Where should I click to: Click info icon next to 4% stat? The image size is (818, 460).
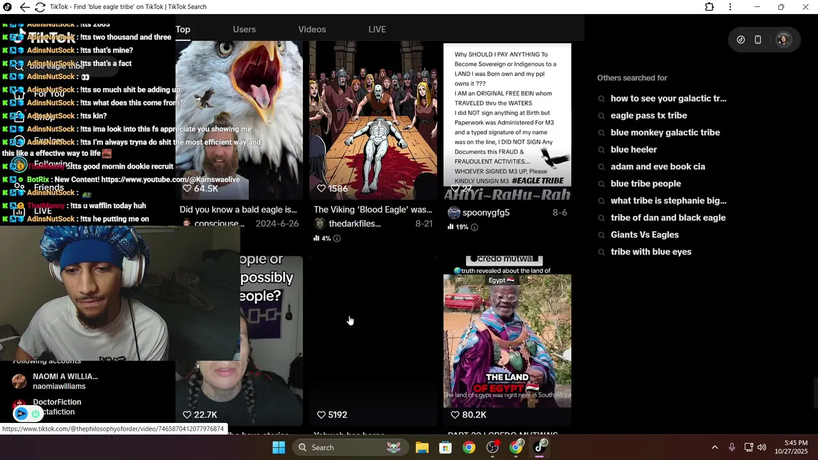pyautogui.click(x=337, y=238)
